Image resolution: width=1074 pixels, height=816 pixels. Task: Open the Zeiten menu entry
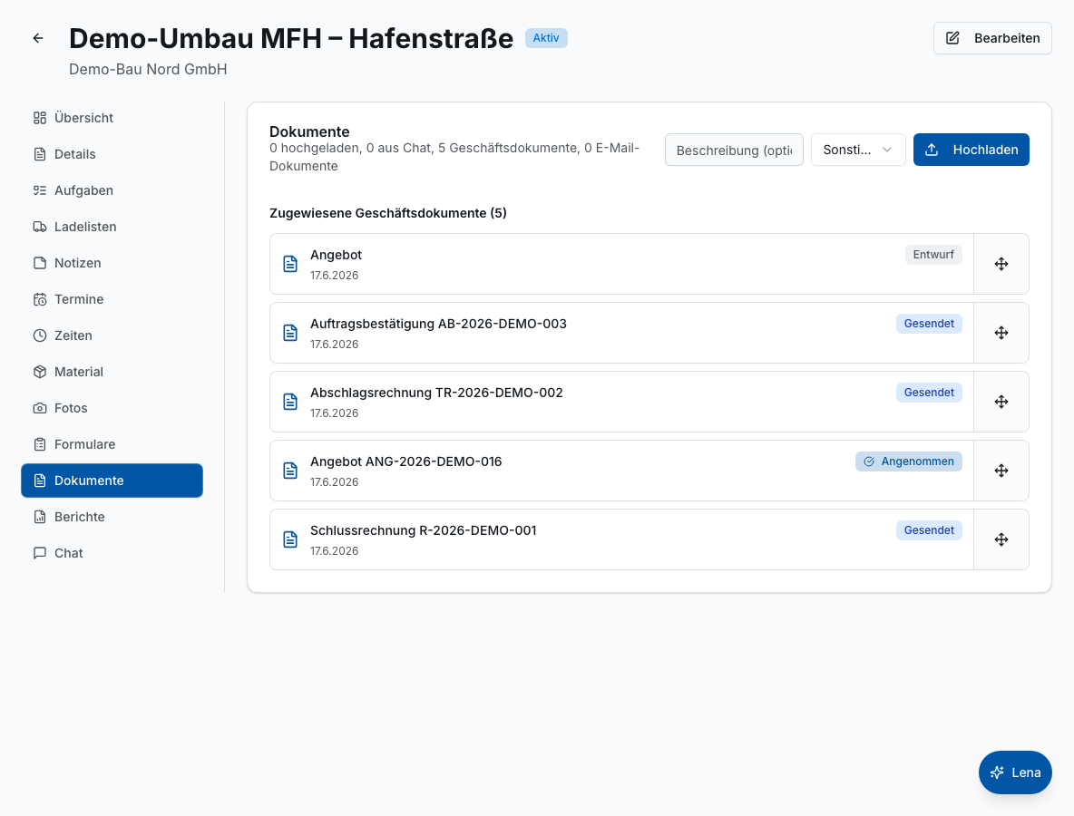tap(112, 335)
